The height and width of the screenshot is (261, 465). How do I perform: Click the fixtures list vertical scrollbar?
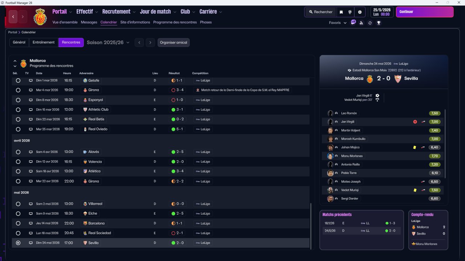point(311,225)
